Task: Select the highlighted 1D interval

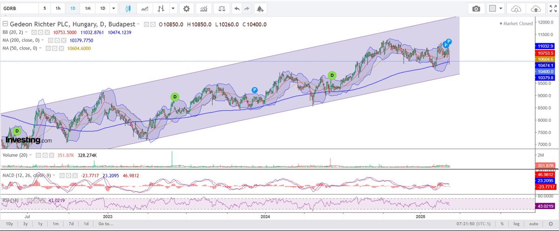Action: point(73,9)
